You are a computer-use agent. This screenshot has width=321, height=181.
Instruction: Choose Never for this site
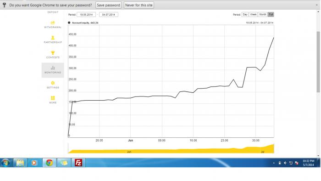tap(139, 5)
